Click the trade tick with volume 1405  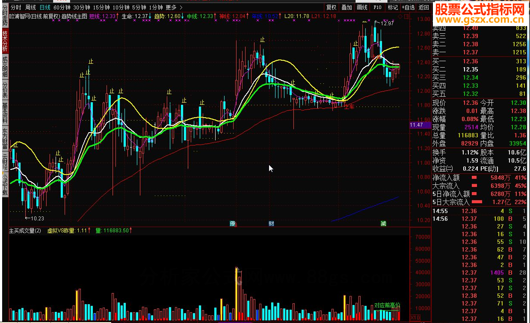point(480,273)
